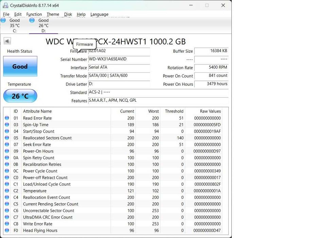
Task: Open the File menu
Action: (x=6, y=14)
